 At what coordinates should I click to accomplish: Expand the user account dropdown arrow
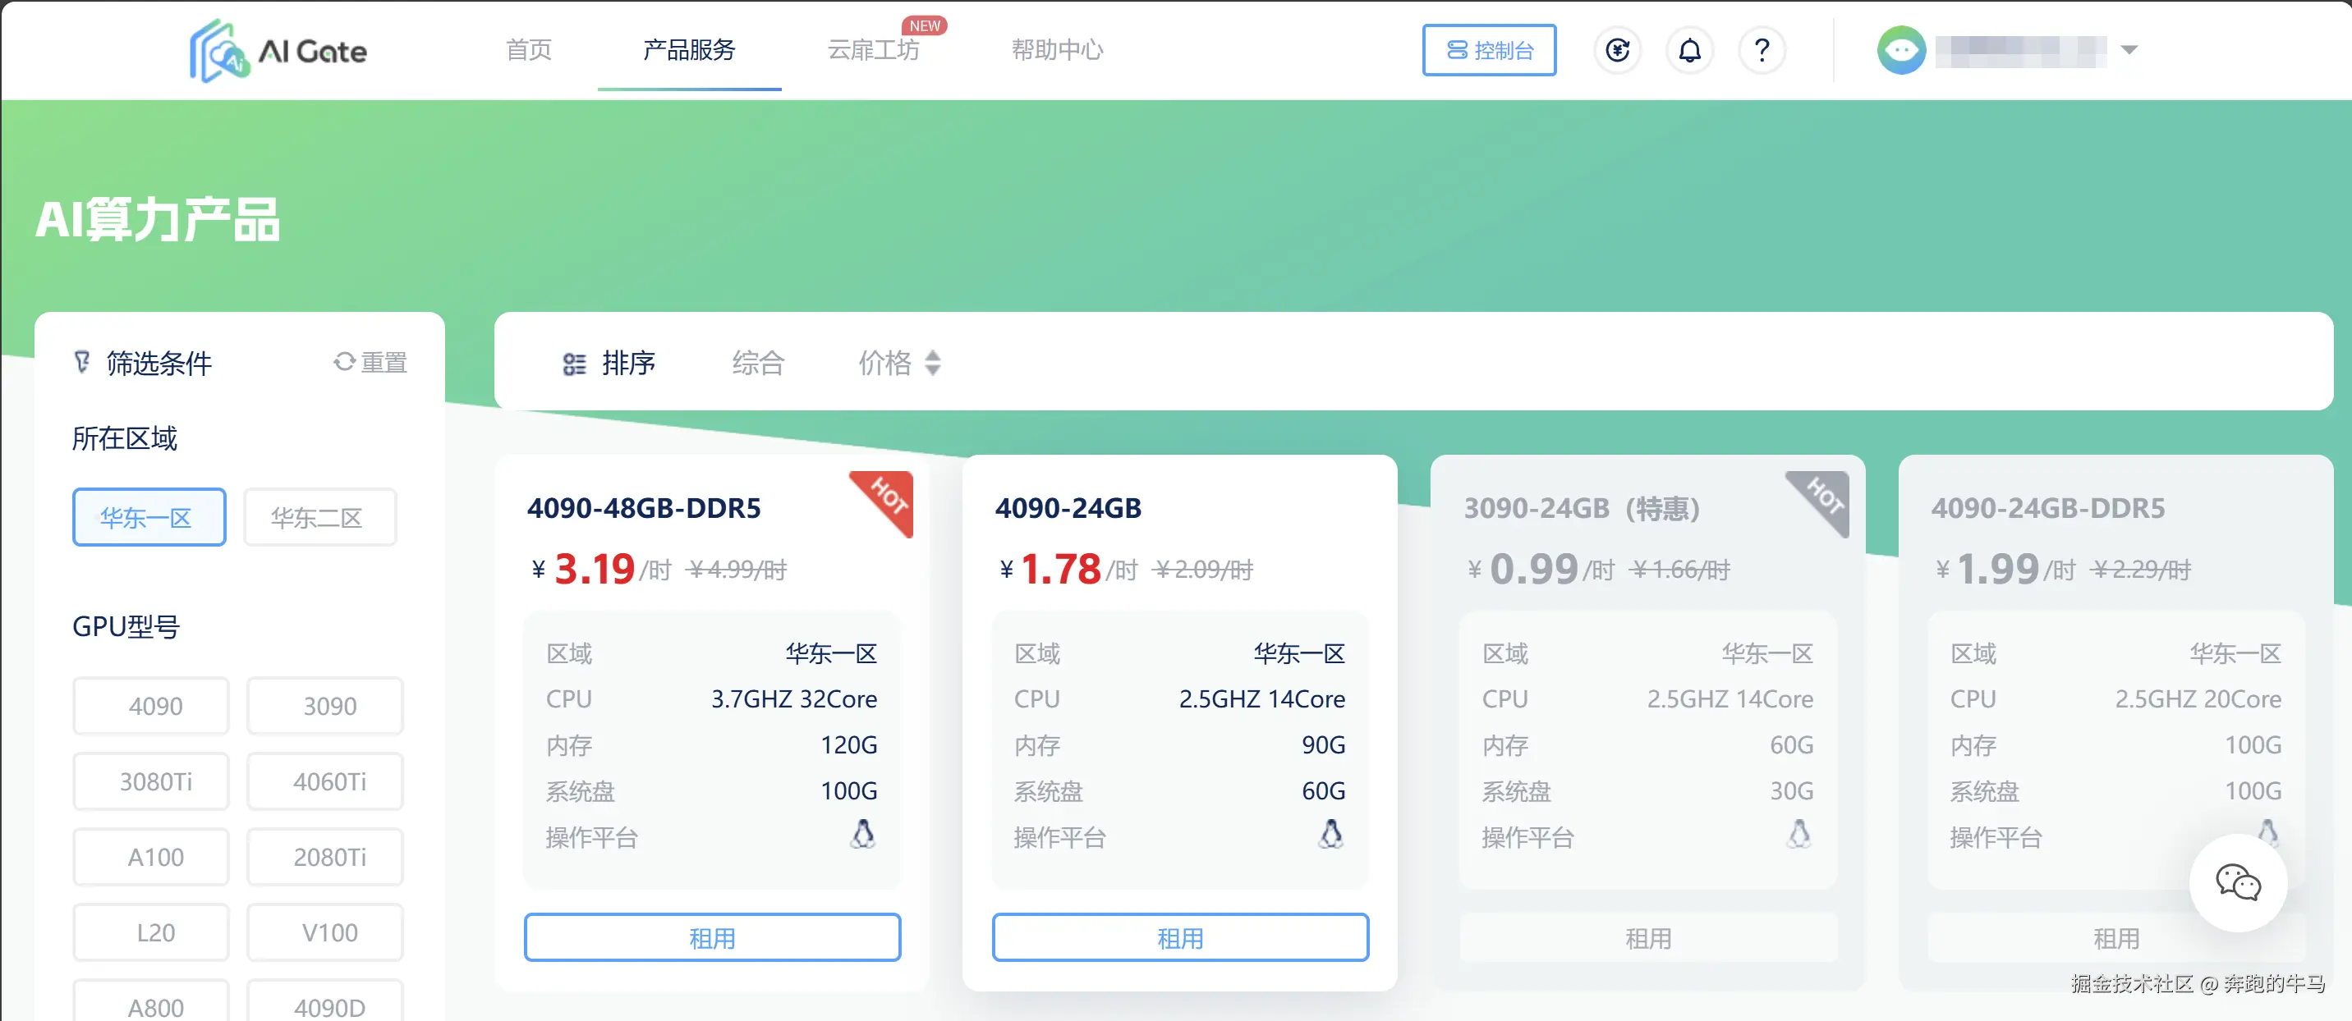click(2131, 50)
